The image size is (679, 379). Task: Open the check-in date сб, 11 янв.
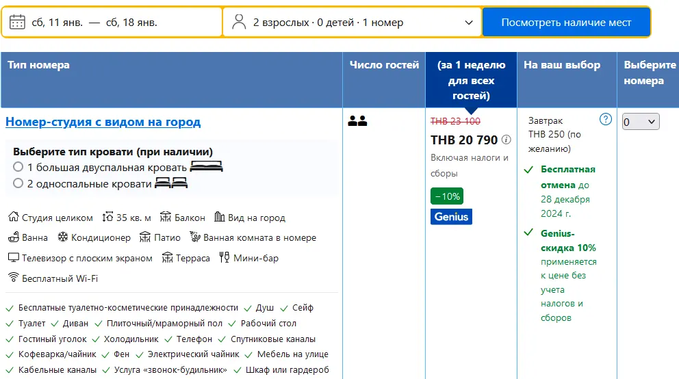57,22
